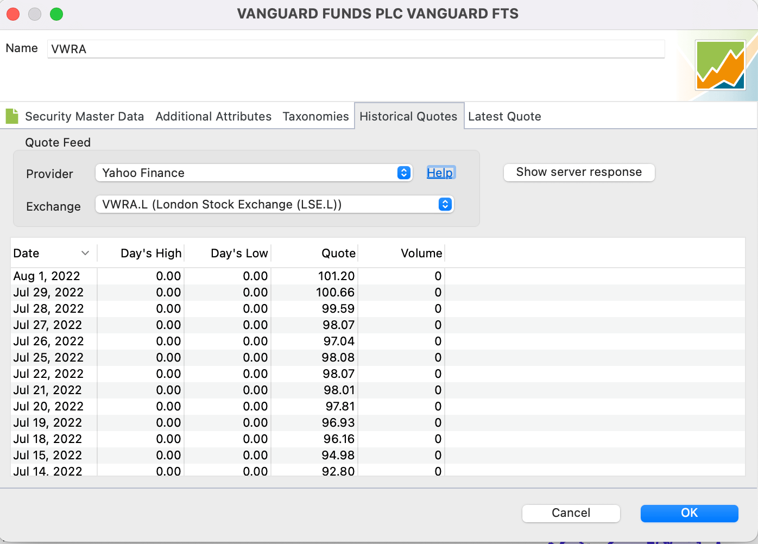
Task: Select the Jul 18, 2022 date cell
Action: coord(47,439)
